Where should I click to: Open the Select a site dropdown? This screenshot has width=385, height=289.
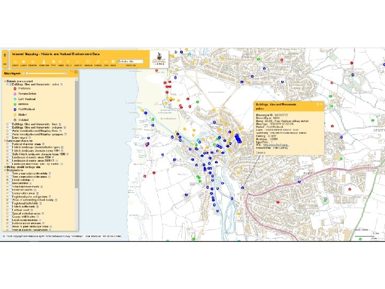click(x=130, y=61)
